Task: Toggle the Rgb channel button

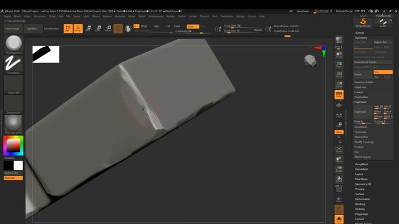Action: pos(156,26)
